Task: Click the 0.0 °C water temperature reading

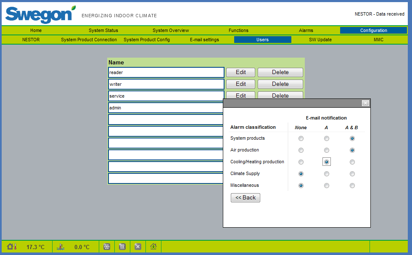Action: [82, 247]
